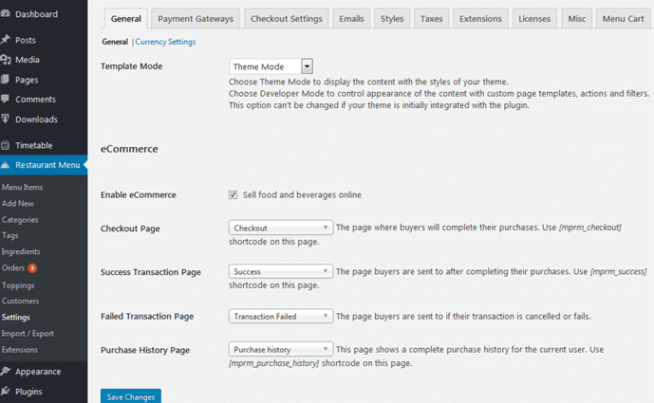The height and width of the screenshot is (403, 654).
Task: Click the Posts pushpin icon
Action: (x=6, y=40)
